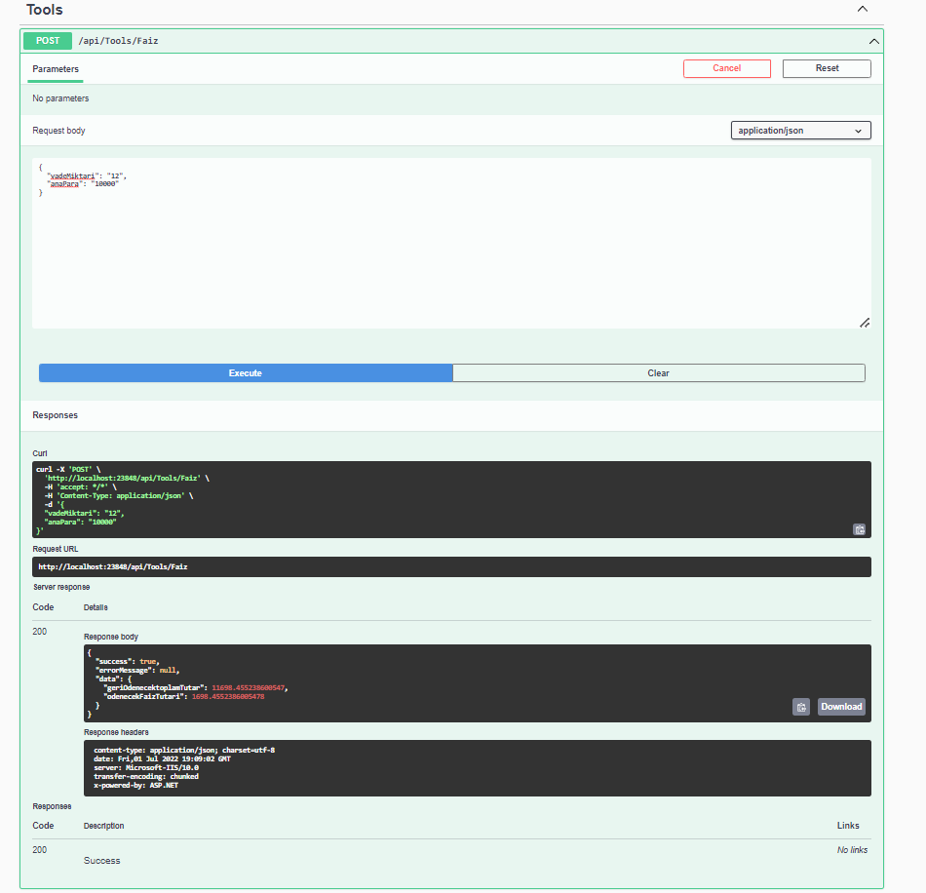Click the transfer-encoding: chunked header
The image size is (926, 893).
tap(146, 777)
